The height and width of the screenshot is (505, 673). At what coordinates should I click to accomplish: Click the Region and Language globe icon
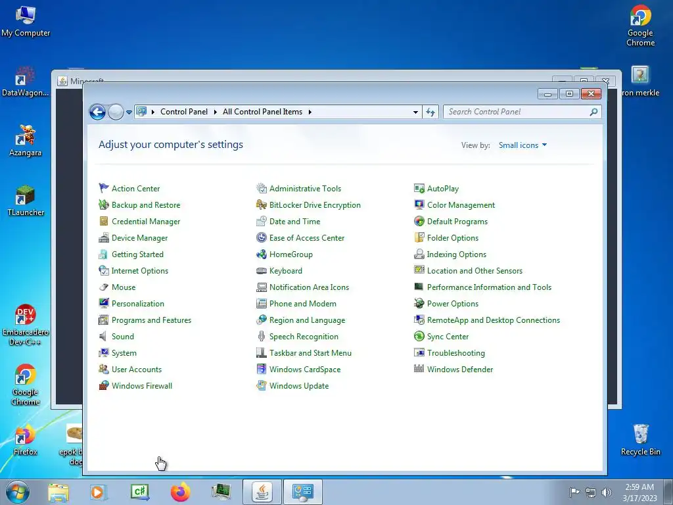(262, 320)
